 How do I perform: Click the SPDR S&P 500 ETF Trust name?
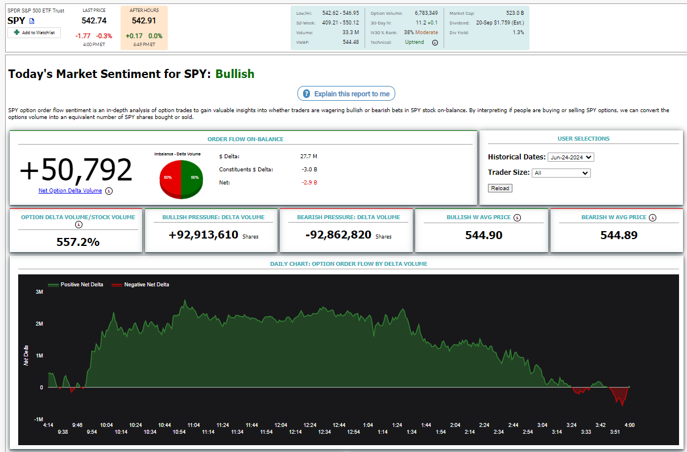(x=36, y=10)
